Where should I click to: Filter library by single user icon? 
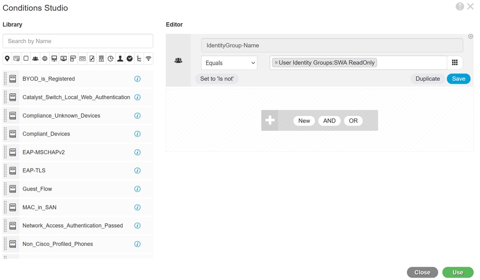pyautogui.click(x=120, y=59)
